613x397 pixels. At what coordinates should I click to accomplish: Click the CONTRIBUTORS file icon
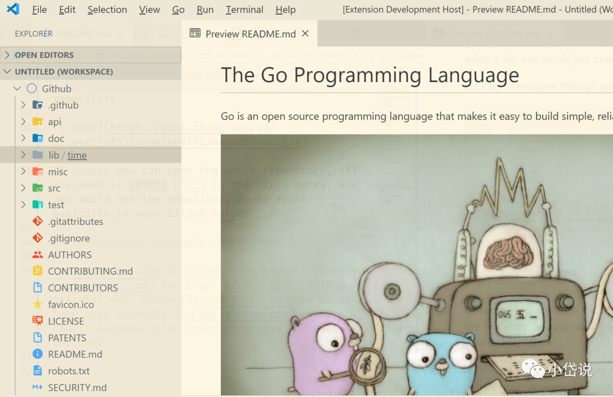coord(37,288)
